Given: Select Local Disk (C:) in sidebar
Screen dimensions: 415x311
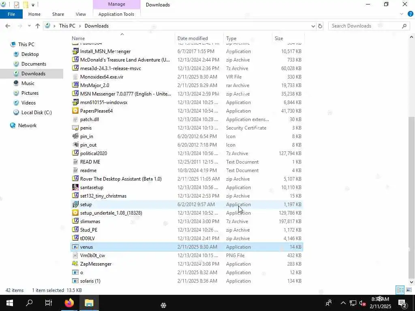Looking at the screenshot, I should click(36, 113).
